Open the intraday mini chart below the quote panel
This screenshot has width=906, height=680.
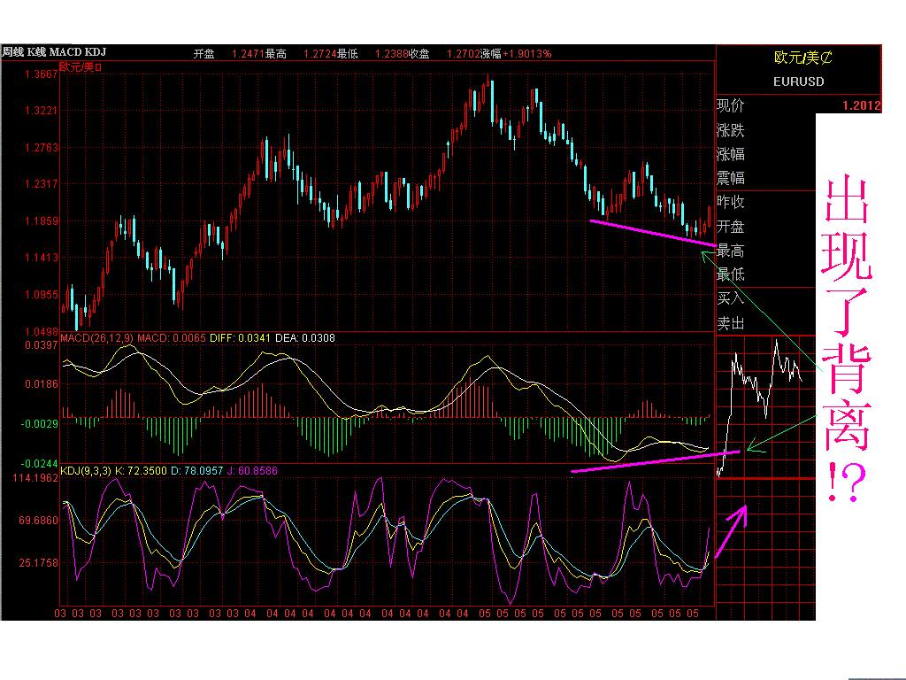pos(765,406)
